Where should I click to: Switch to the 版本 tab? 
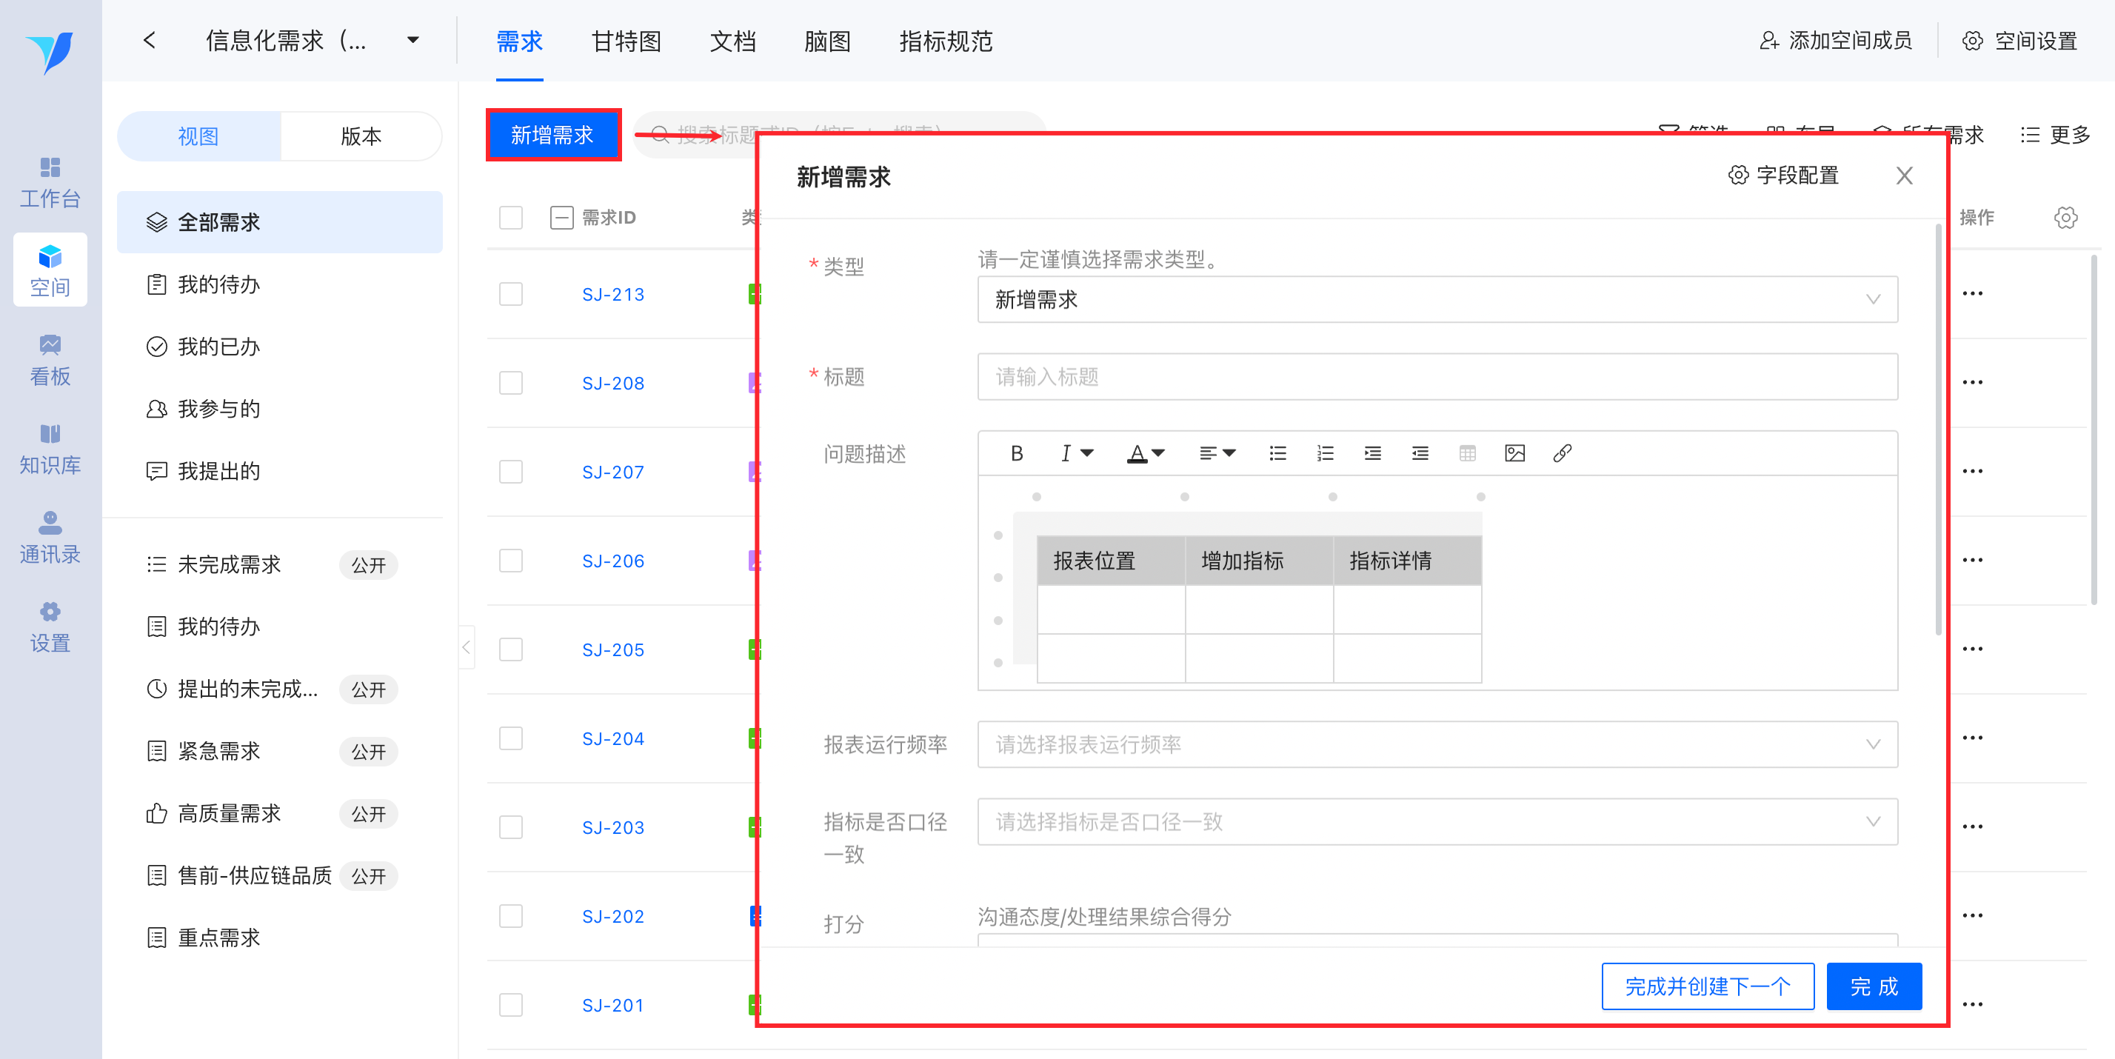[361, 136]
